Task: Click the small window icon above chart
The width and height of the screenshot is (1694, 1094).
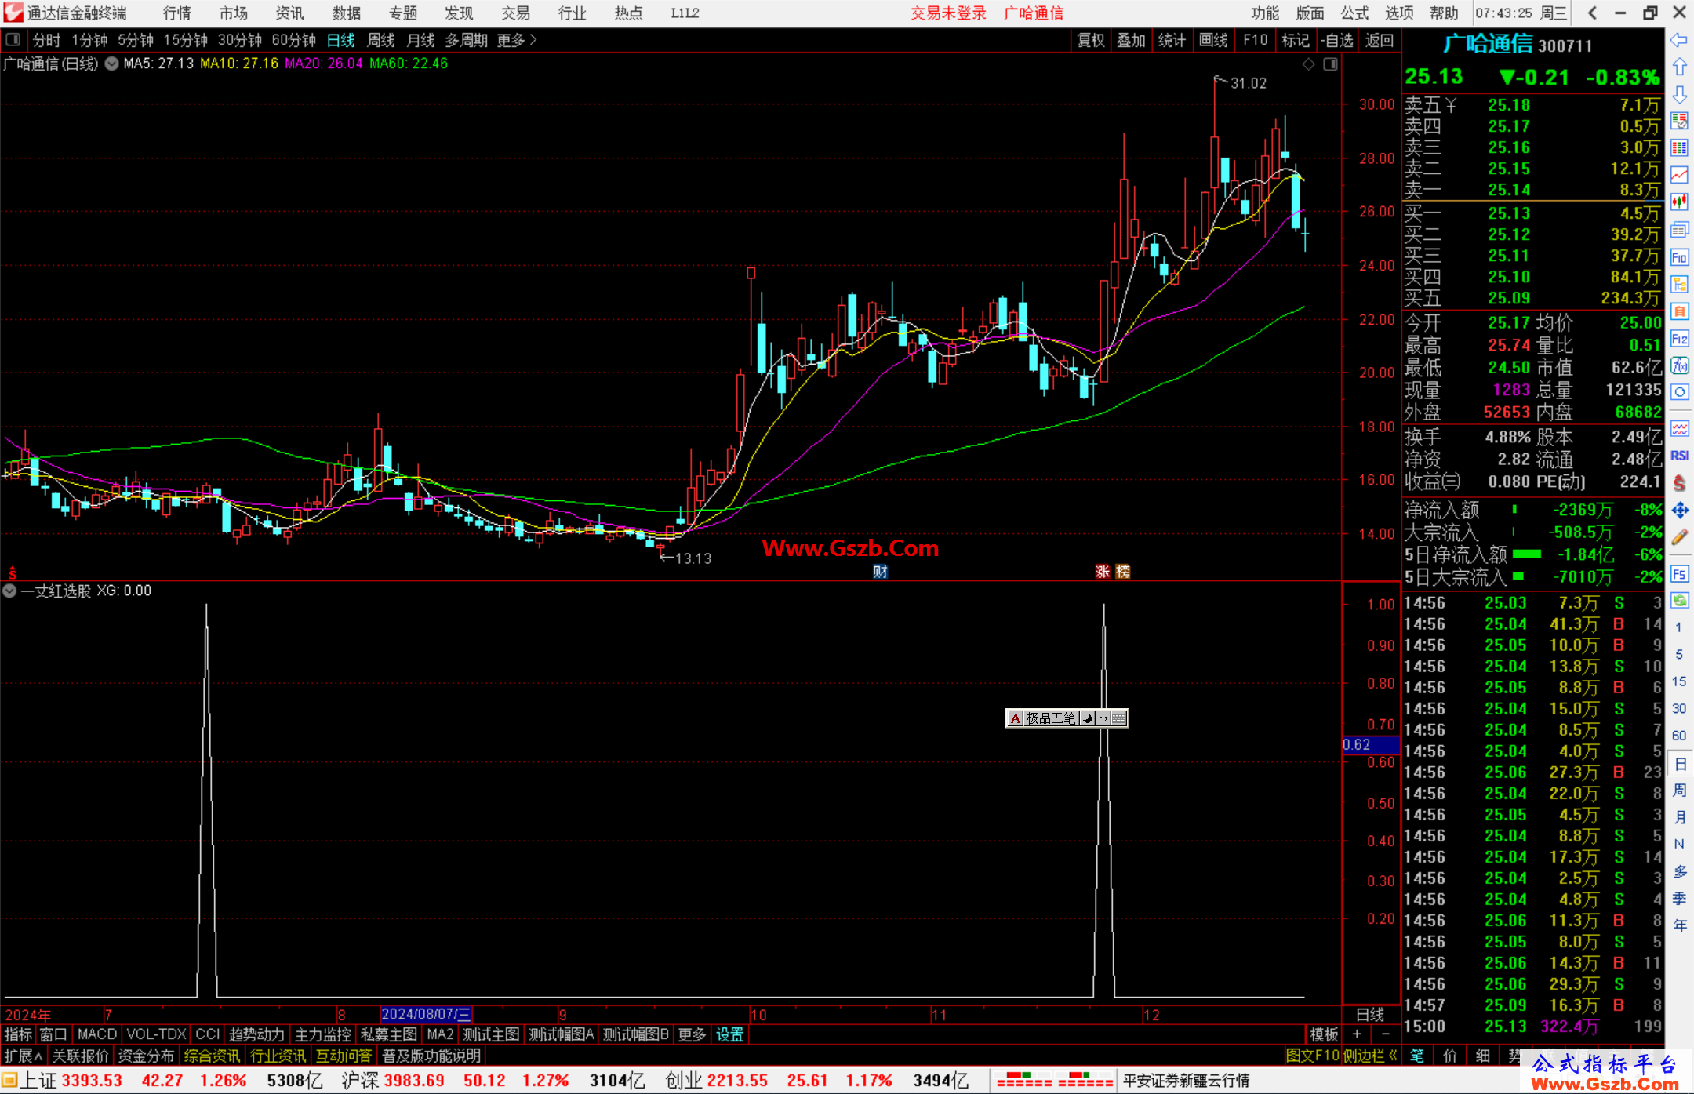Action: (1330, 64)
